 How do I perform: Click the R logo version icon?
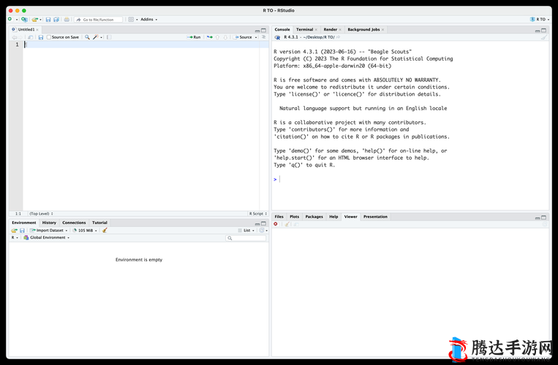coord(277,37)
